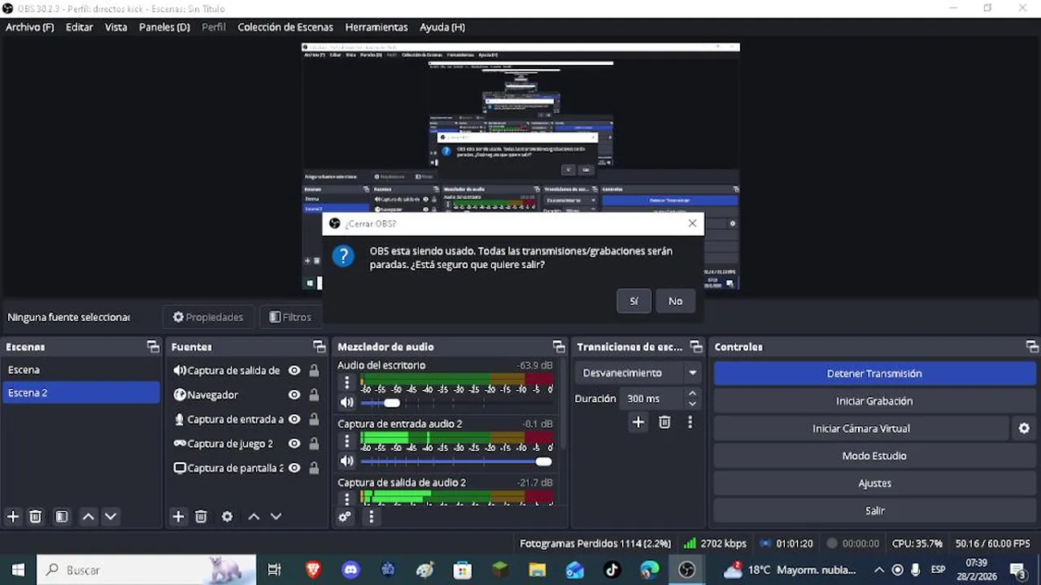The image size is (1041, 585).
Task: Click Detener Transmisión
Action: click(874, 374)
